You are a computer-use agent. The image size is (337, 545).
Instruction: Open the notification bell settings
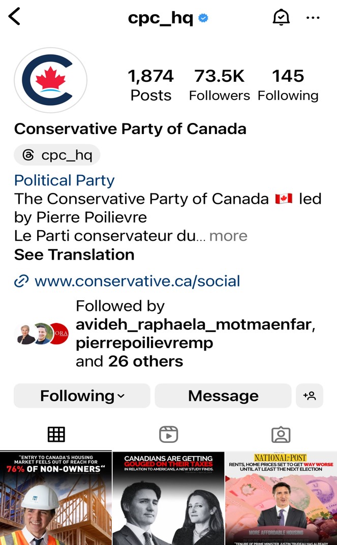281,17
